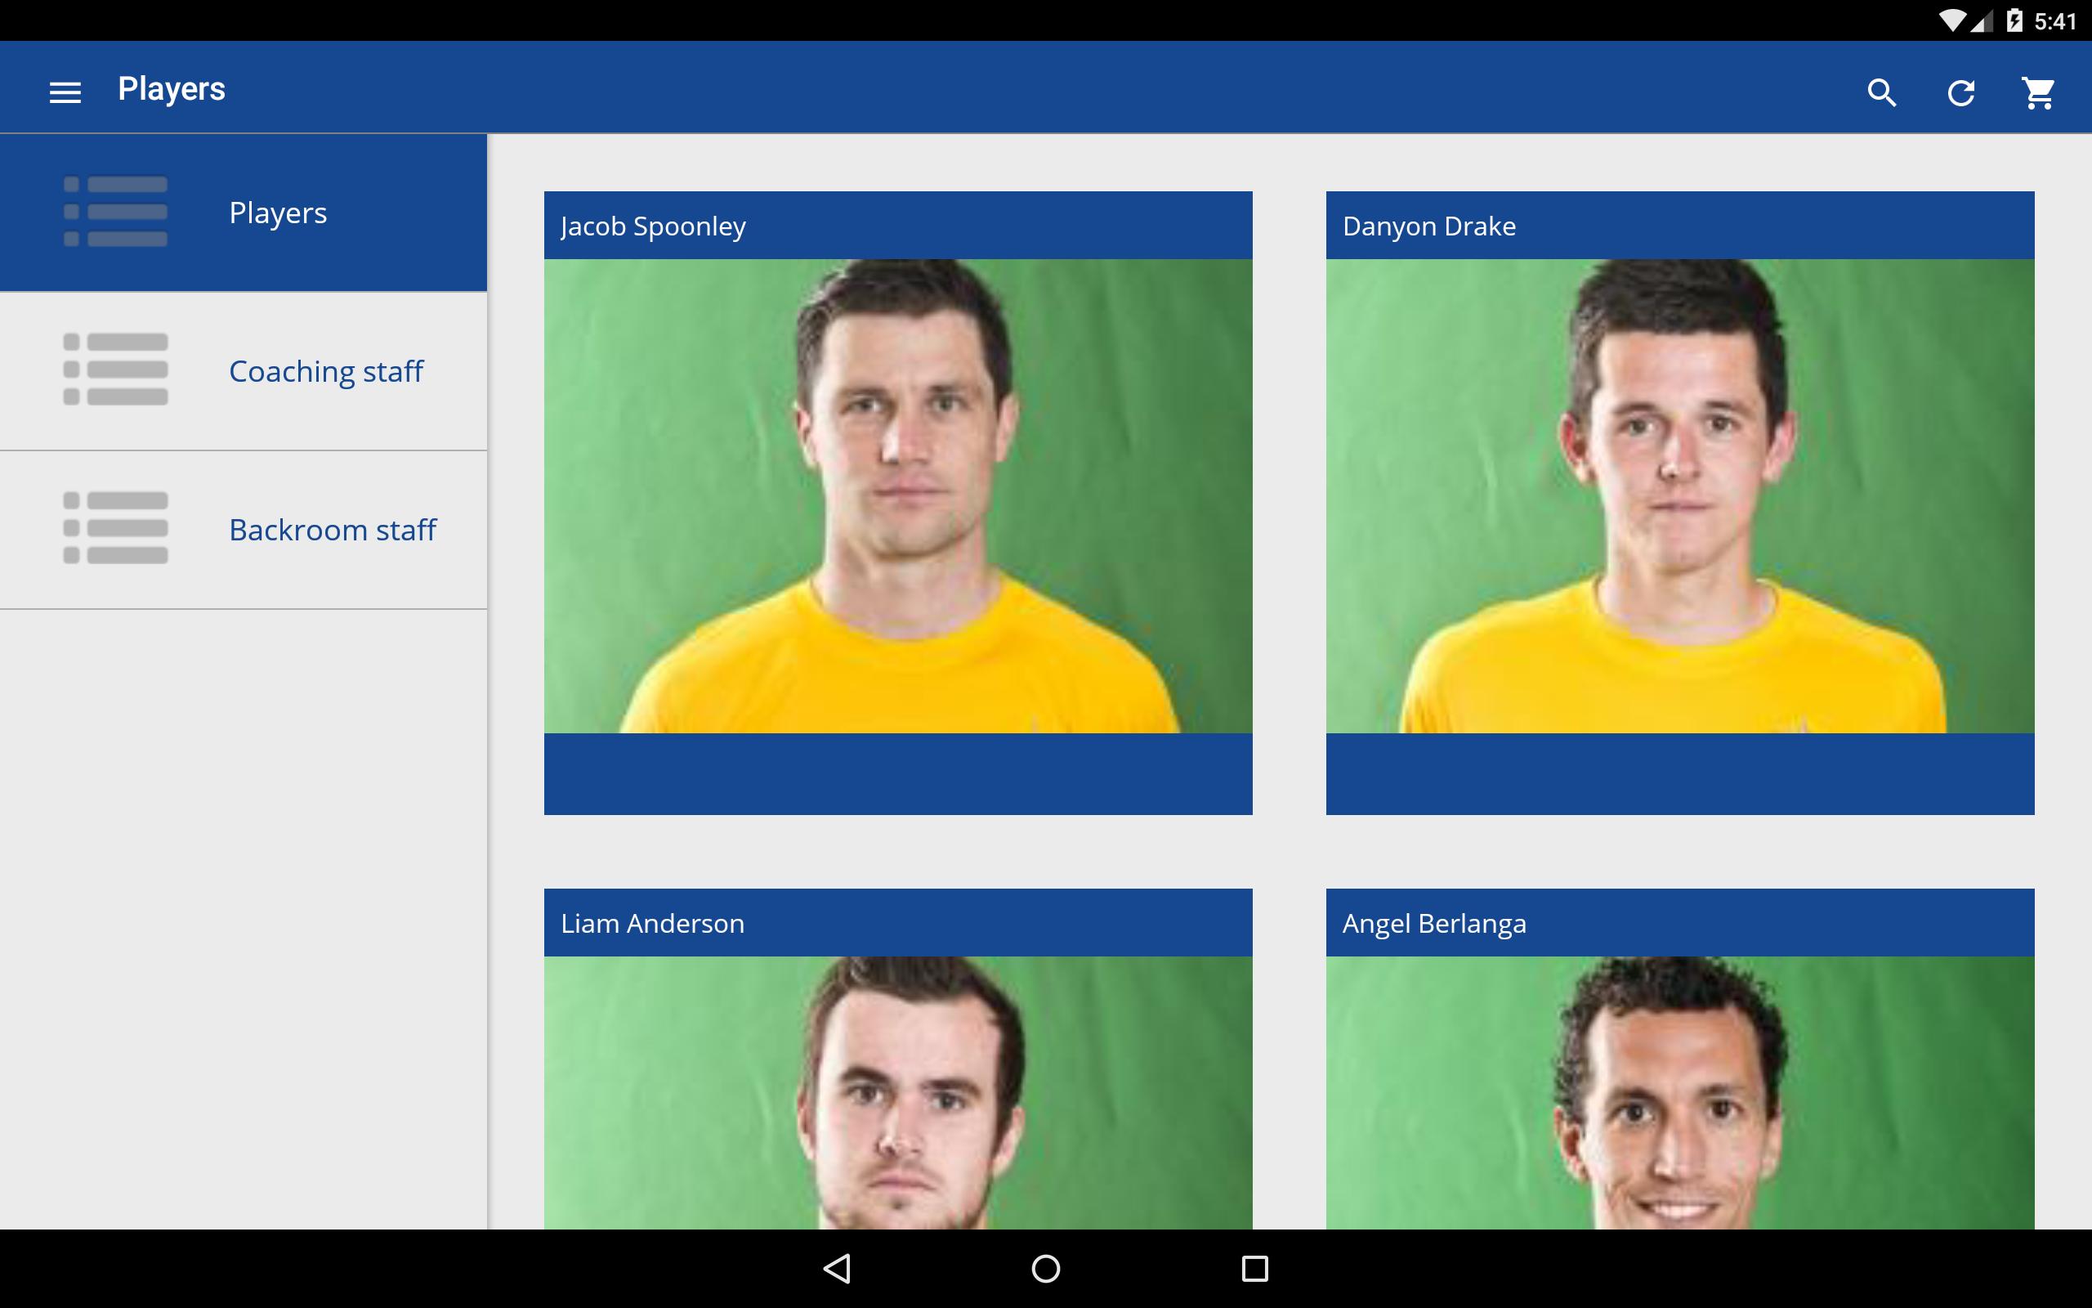Open the Backroom staff section

(243, 530)
